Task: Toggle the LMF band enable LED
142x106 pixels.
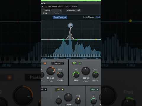Action: click(62, 90)
